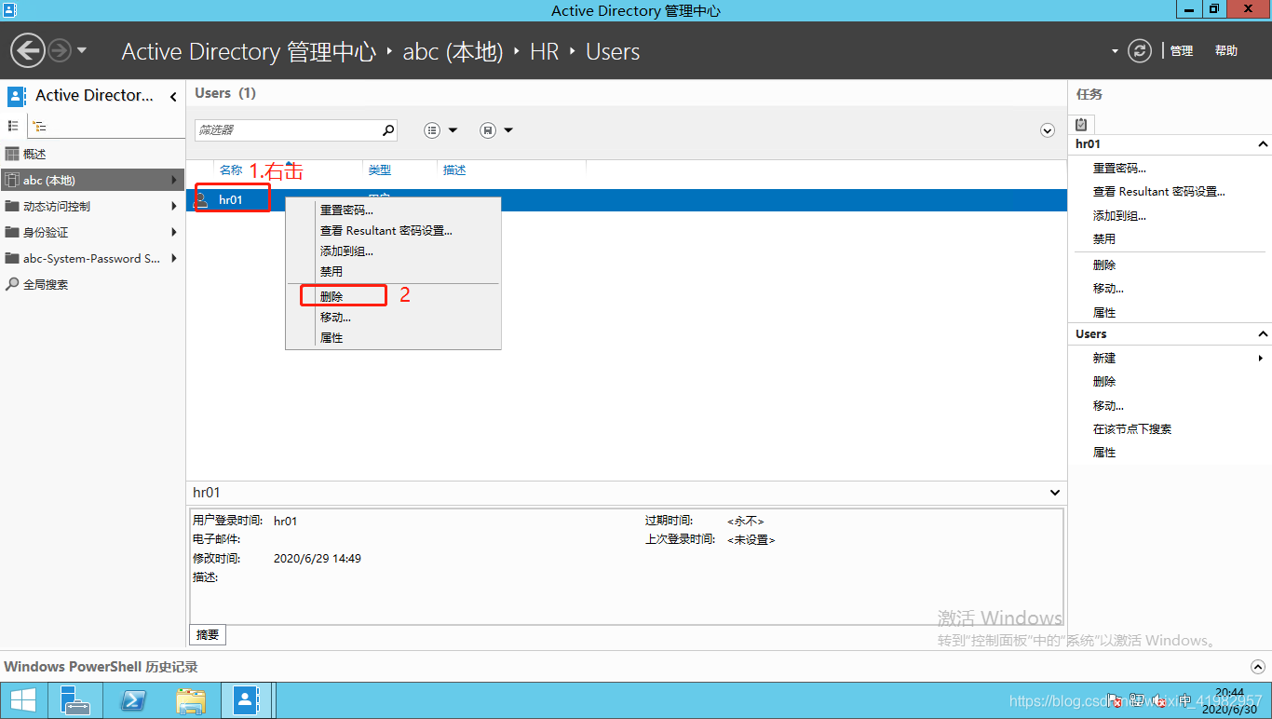Click 移动... under Users tasks
1272x719 pixels.
(x=1108, y=406)
